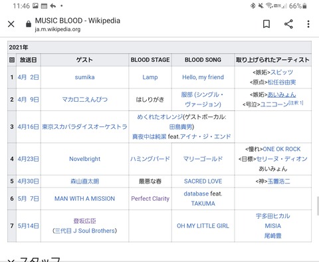Image resolution: width=319 pixels, height=262 pixels.
Task: Open the 森山直太朗 guest link
Action: pos(84,182)
